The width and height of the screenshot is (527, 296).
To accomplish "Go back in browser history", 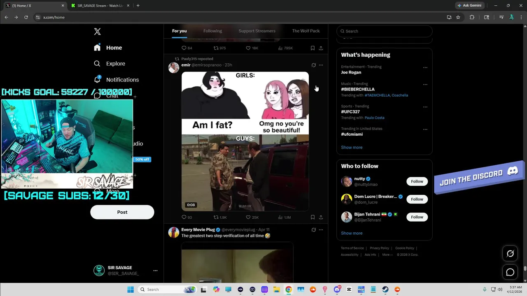I will coord(6,17).
